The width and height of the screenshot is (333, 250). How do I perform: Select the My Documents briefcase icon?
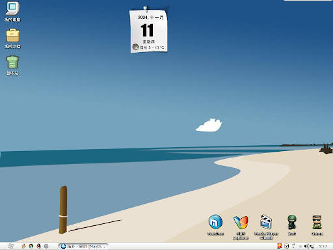tap(13, 35)
